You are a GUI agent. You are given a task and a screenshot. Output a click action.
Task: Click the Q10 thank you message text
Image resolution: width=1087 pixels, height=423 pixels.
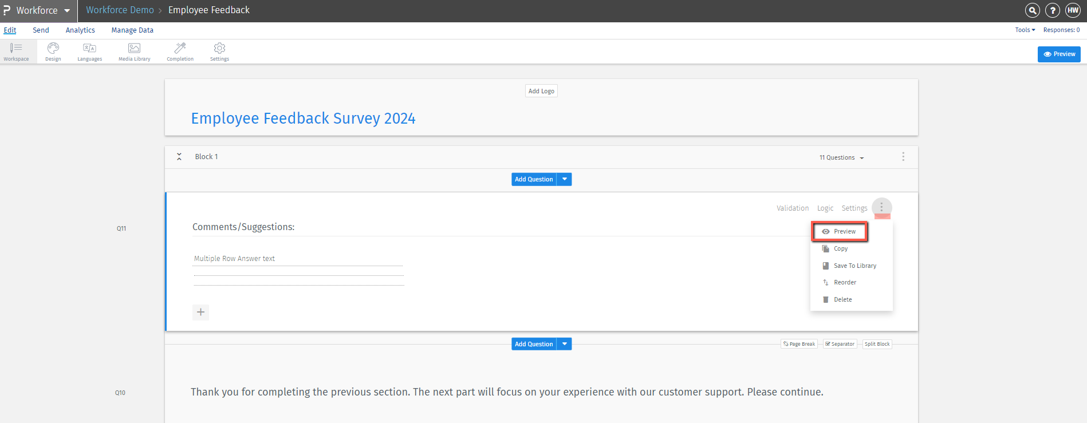click(507, 392)
